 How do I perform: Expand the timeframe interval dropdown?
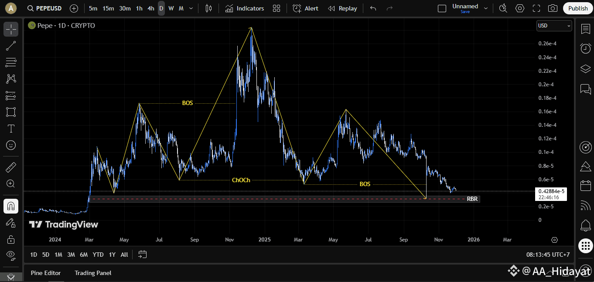tap(191, 8)
